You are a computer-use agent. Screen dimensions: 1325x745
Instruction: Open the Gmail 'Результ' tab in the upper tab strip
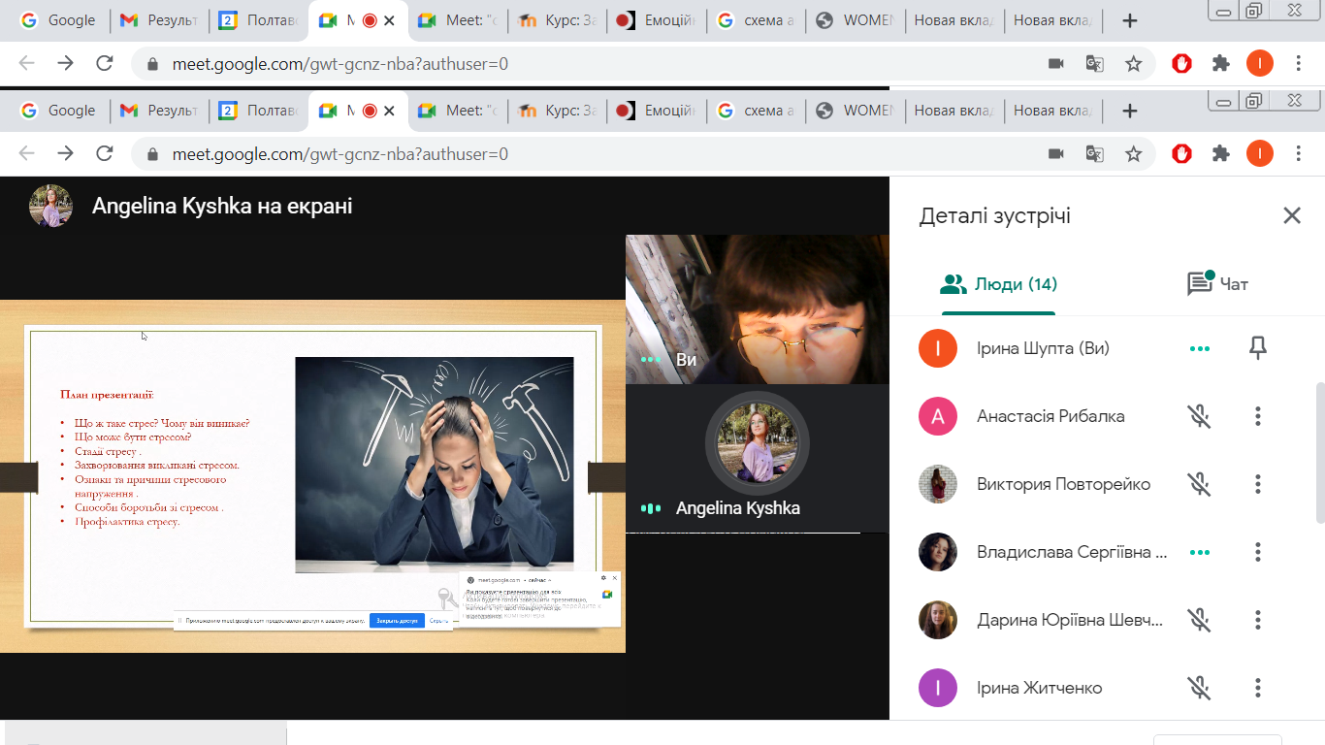pos(159,21)
